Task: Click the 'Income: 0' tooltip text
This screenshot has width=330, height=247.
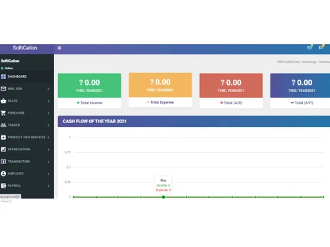Action: pyautogui.click(x=163, y=185)
